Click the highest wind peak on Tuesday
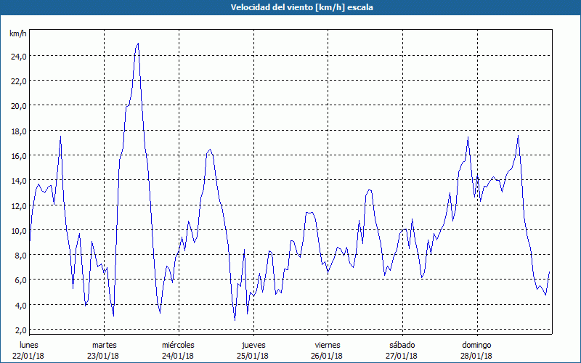Image resolution: width=581 pixels, height=363 pixels. [138, 44]
